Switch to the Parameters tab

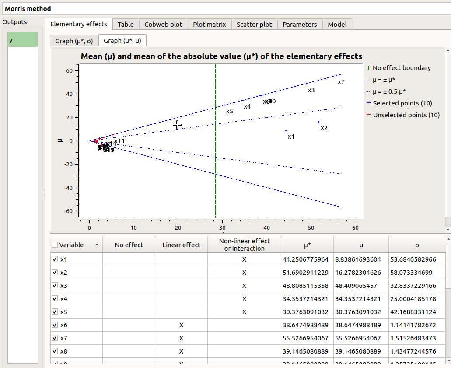(x=300, y=25)
